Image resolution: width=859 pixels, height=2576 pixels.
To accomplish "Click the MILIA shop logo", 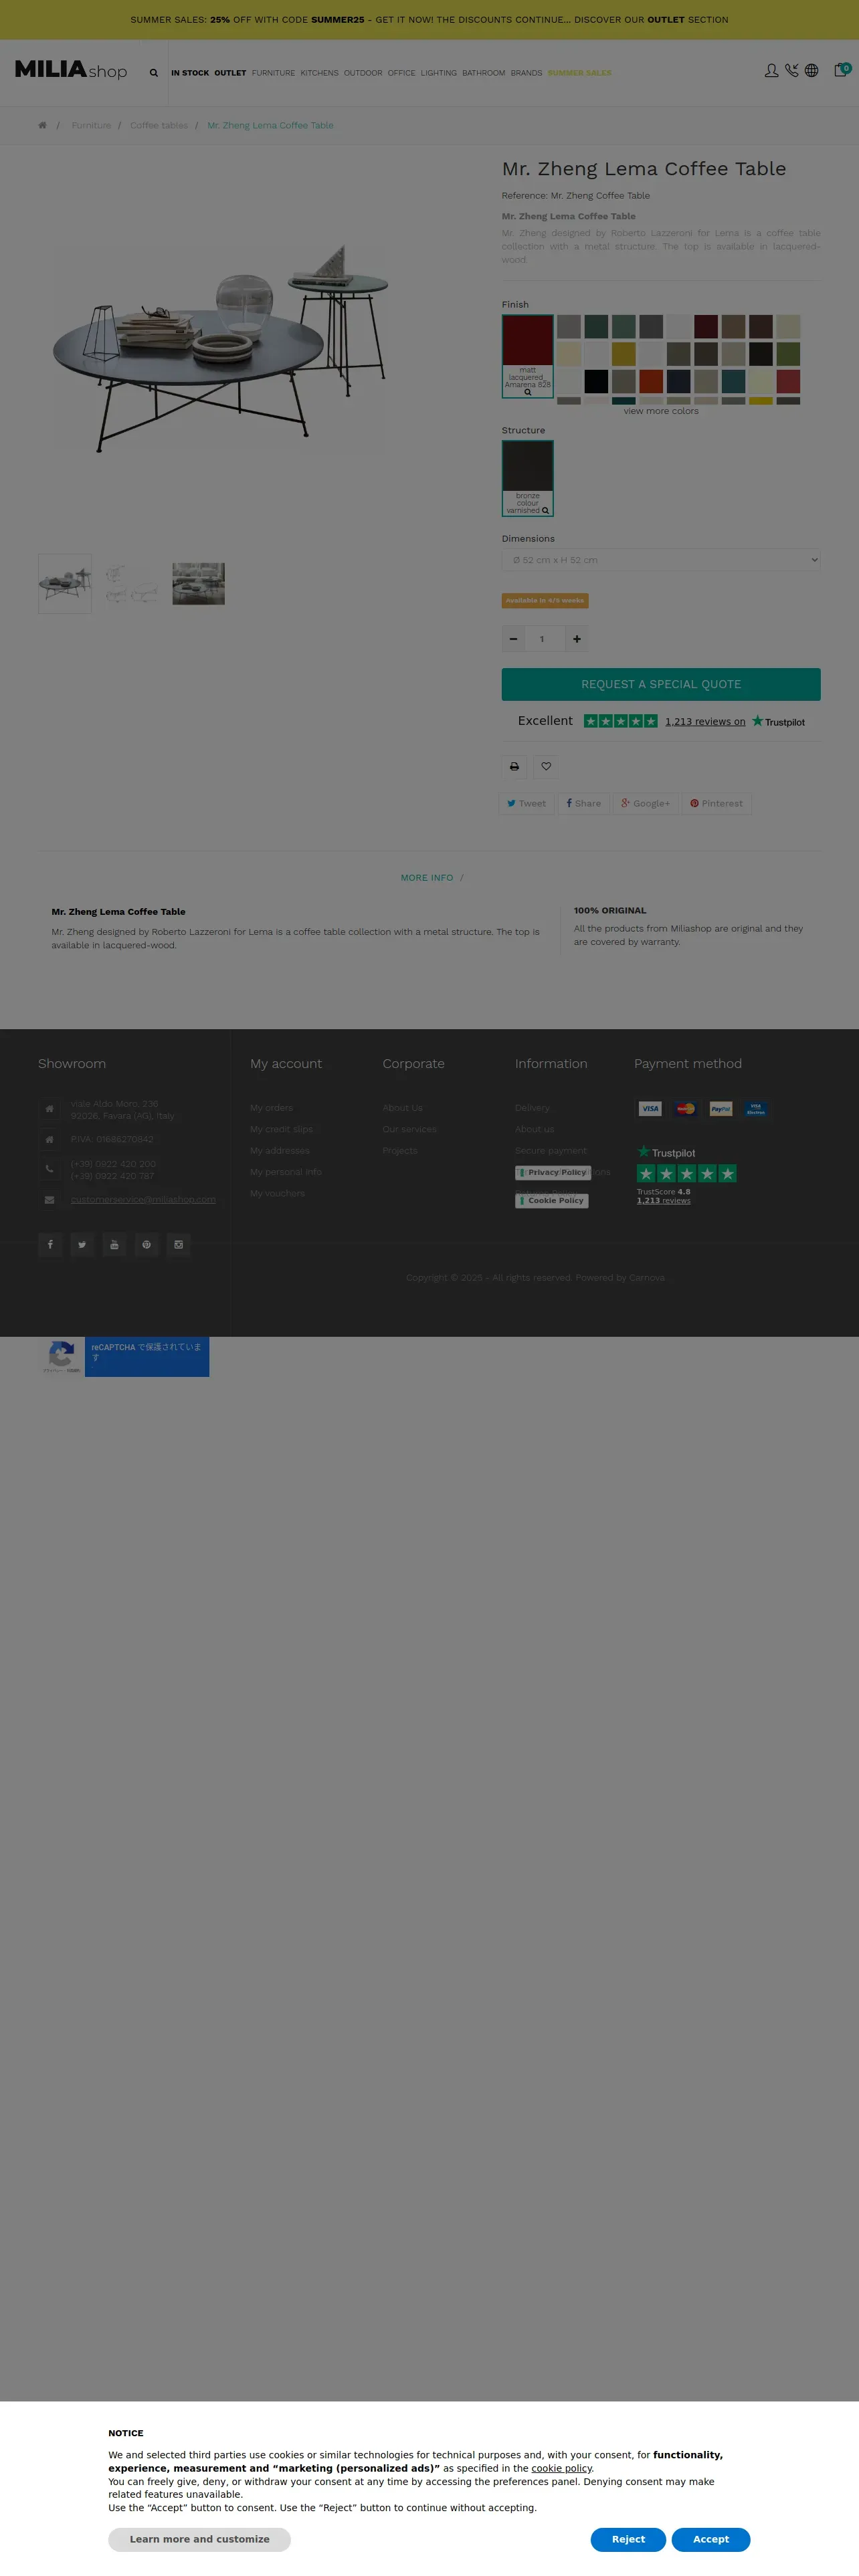I will tap(71, 70).
